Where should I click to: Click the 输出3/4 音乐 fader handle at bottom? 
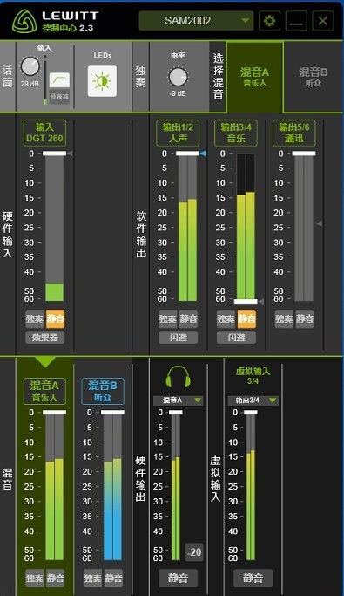pos(246,301)
